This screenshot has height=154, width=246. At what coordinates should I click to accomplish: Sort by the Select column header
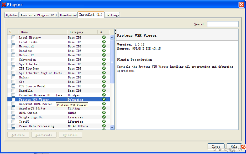tap(13, 32)
